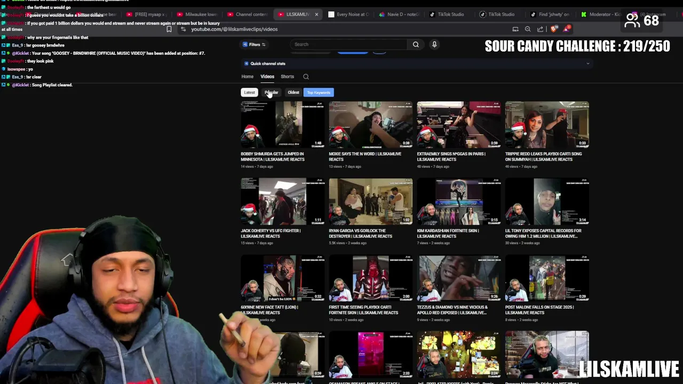Click the Brave shields icon

553,29
